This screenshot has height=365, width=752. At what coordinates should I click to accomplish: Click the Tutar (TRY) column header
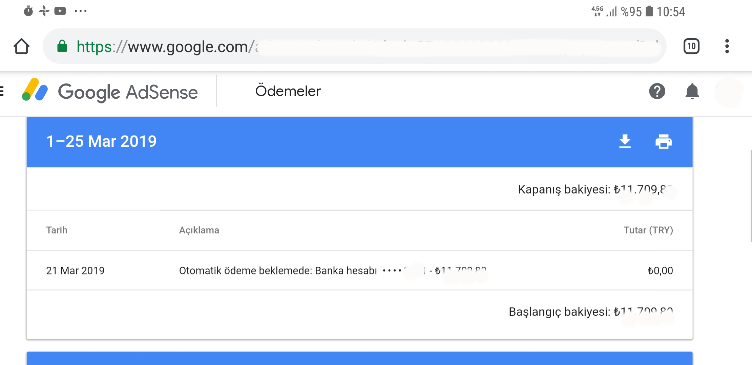click(648, 230)
